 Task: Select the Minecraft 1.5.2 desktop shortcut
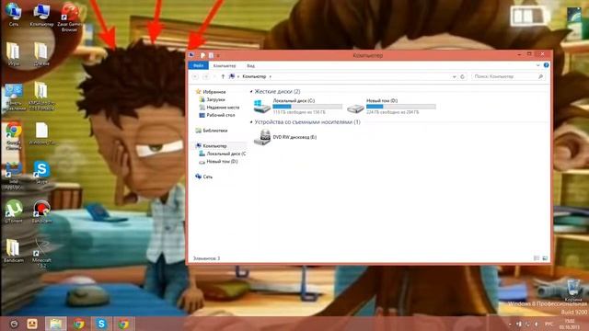pos(41,254)
